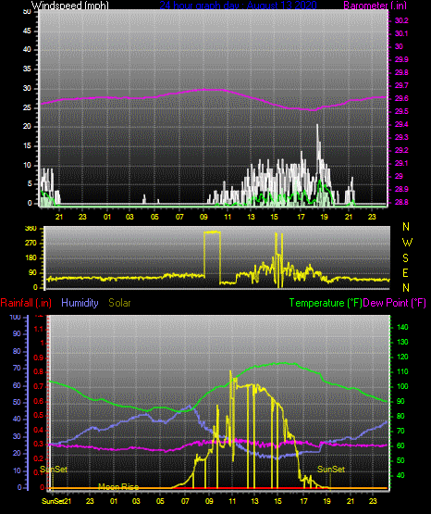
Task: Click the 'S' compass direction label
Action: click(405, 258)
